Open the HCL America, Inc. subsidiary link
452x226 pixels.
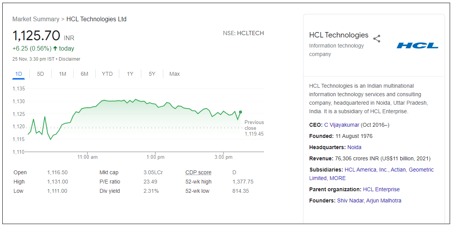(x=366, y=170)
